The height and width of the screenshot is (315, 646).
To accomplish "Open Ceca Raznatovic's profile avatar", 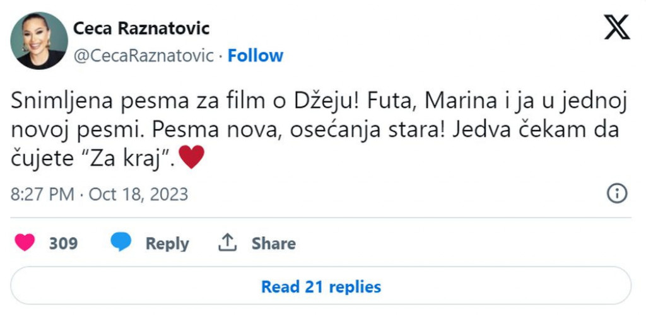I will tap(39, 40).
